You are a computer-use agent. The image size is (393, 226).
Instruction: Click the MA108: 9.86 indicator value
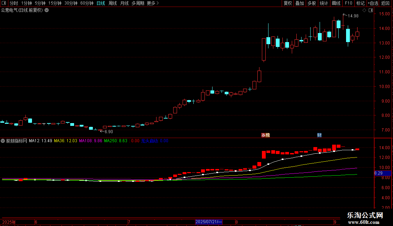tap(90, 141)
